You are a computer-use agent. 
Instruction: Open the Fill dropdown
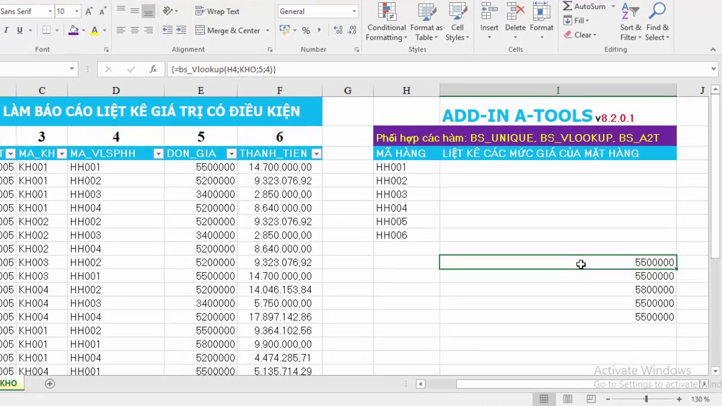point(576,21)
